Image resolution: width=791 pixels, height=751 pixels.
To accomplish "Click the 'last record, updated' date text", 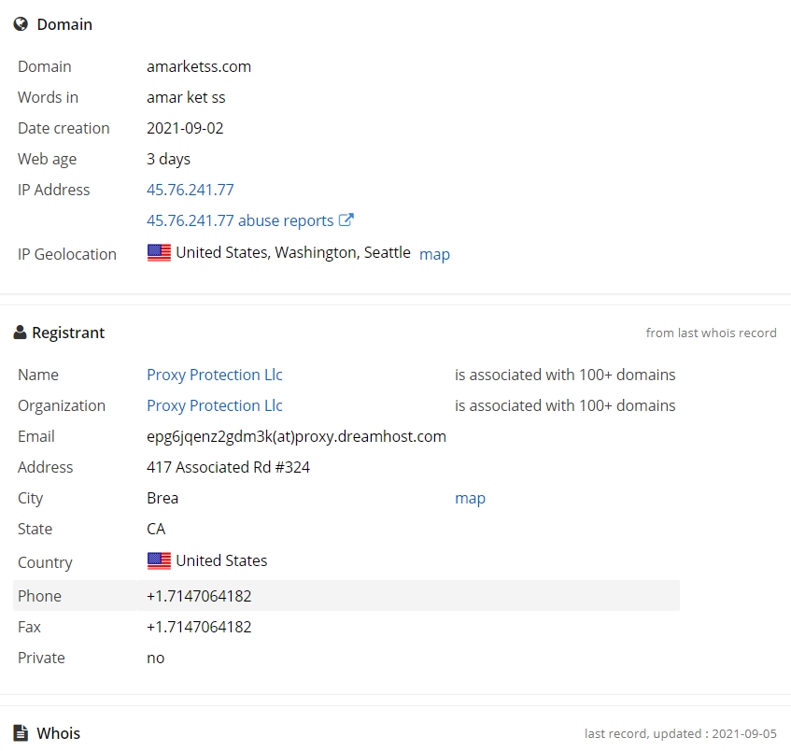I will pos(681,734).
